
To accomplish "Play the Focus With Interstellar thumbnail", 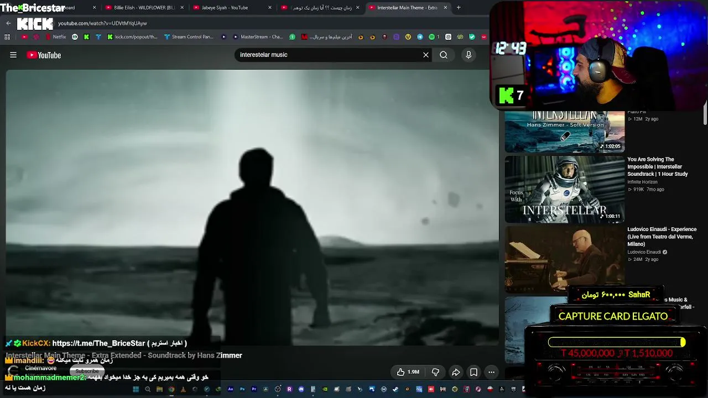I will point(565,189).
